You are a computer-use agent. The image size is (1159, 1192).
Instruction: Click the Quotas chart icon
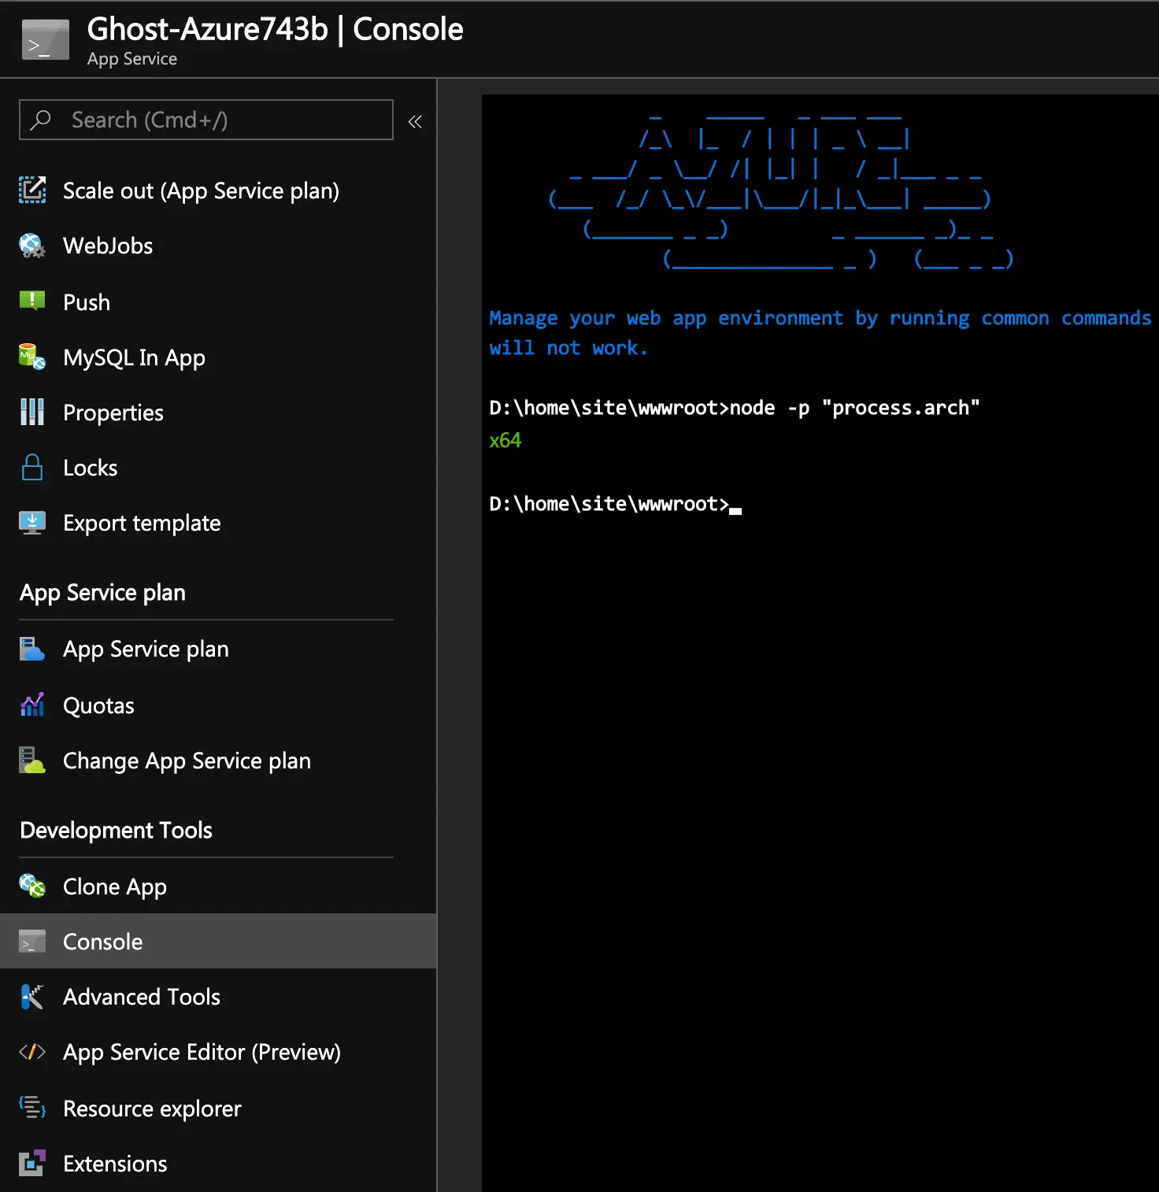coord(32,705)
